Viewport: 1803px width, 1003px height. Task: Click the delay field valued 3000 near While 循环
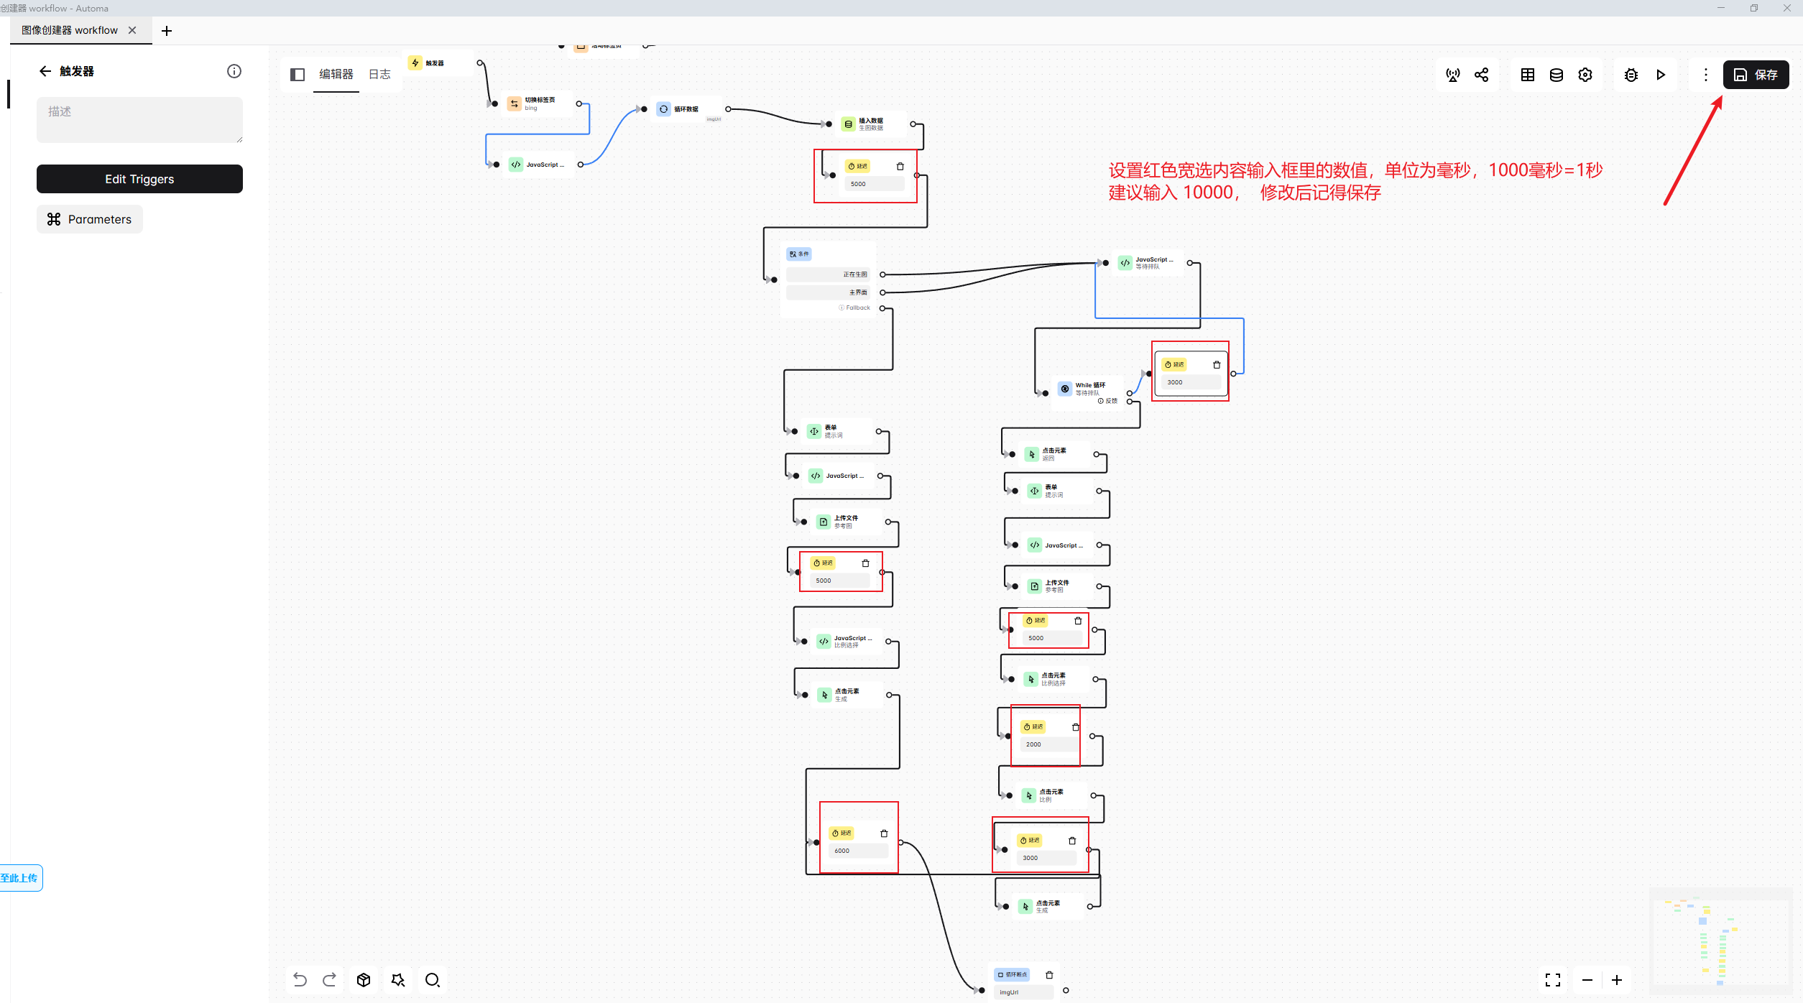1191,382
